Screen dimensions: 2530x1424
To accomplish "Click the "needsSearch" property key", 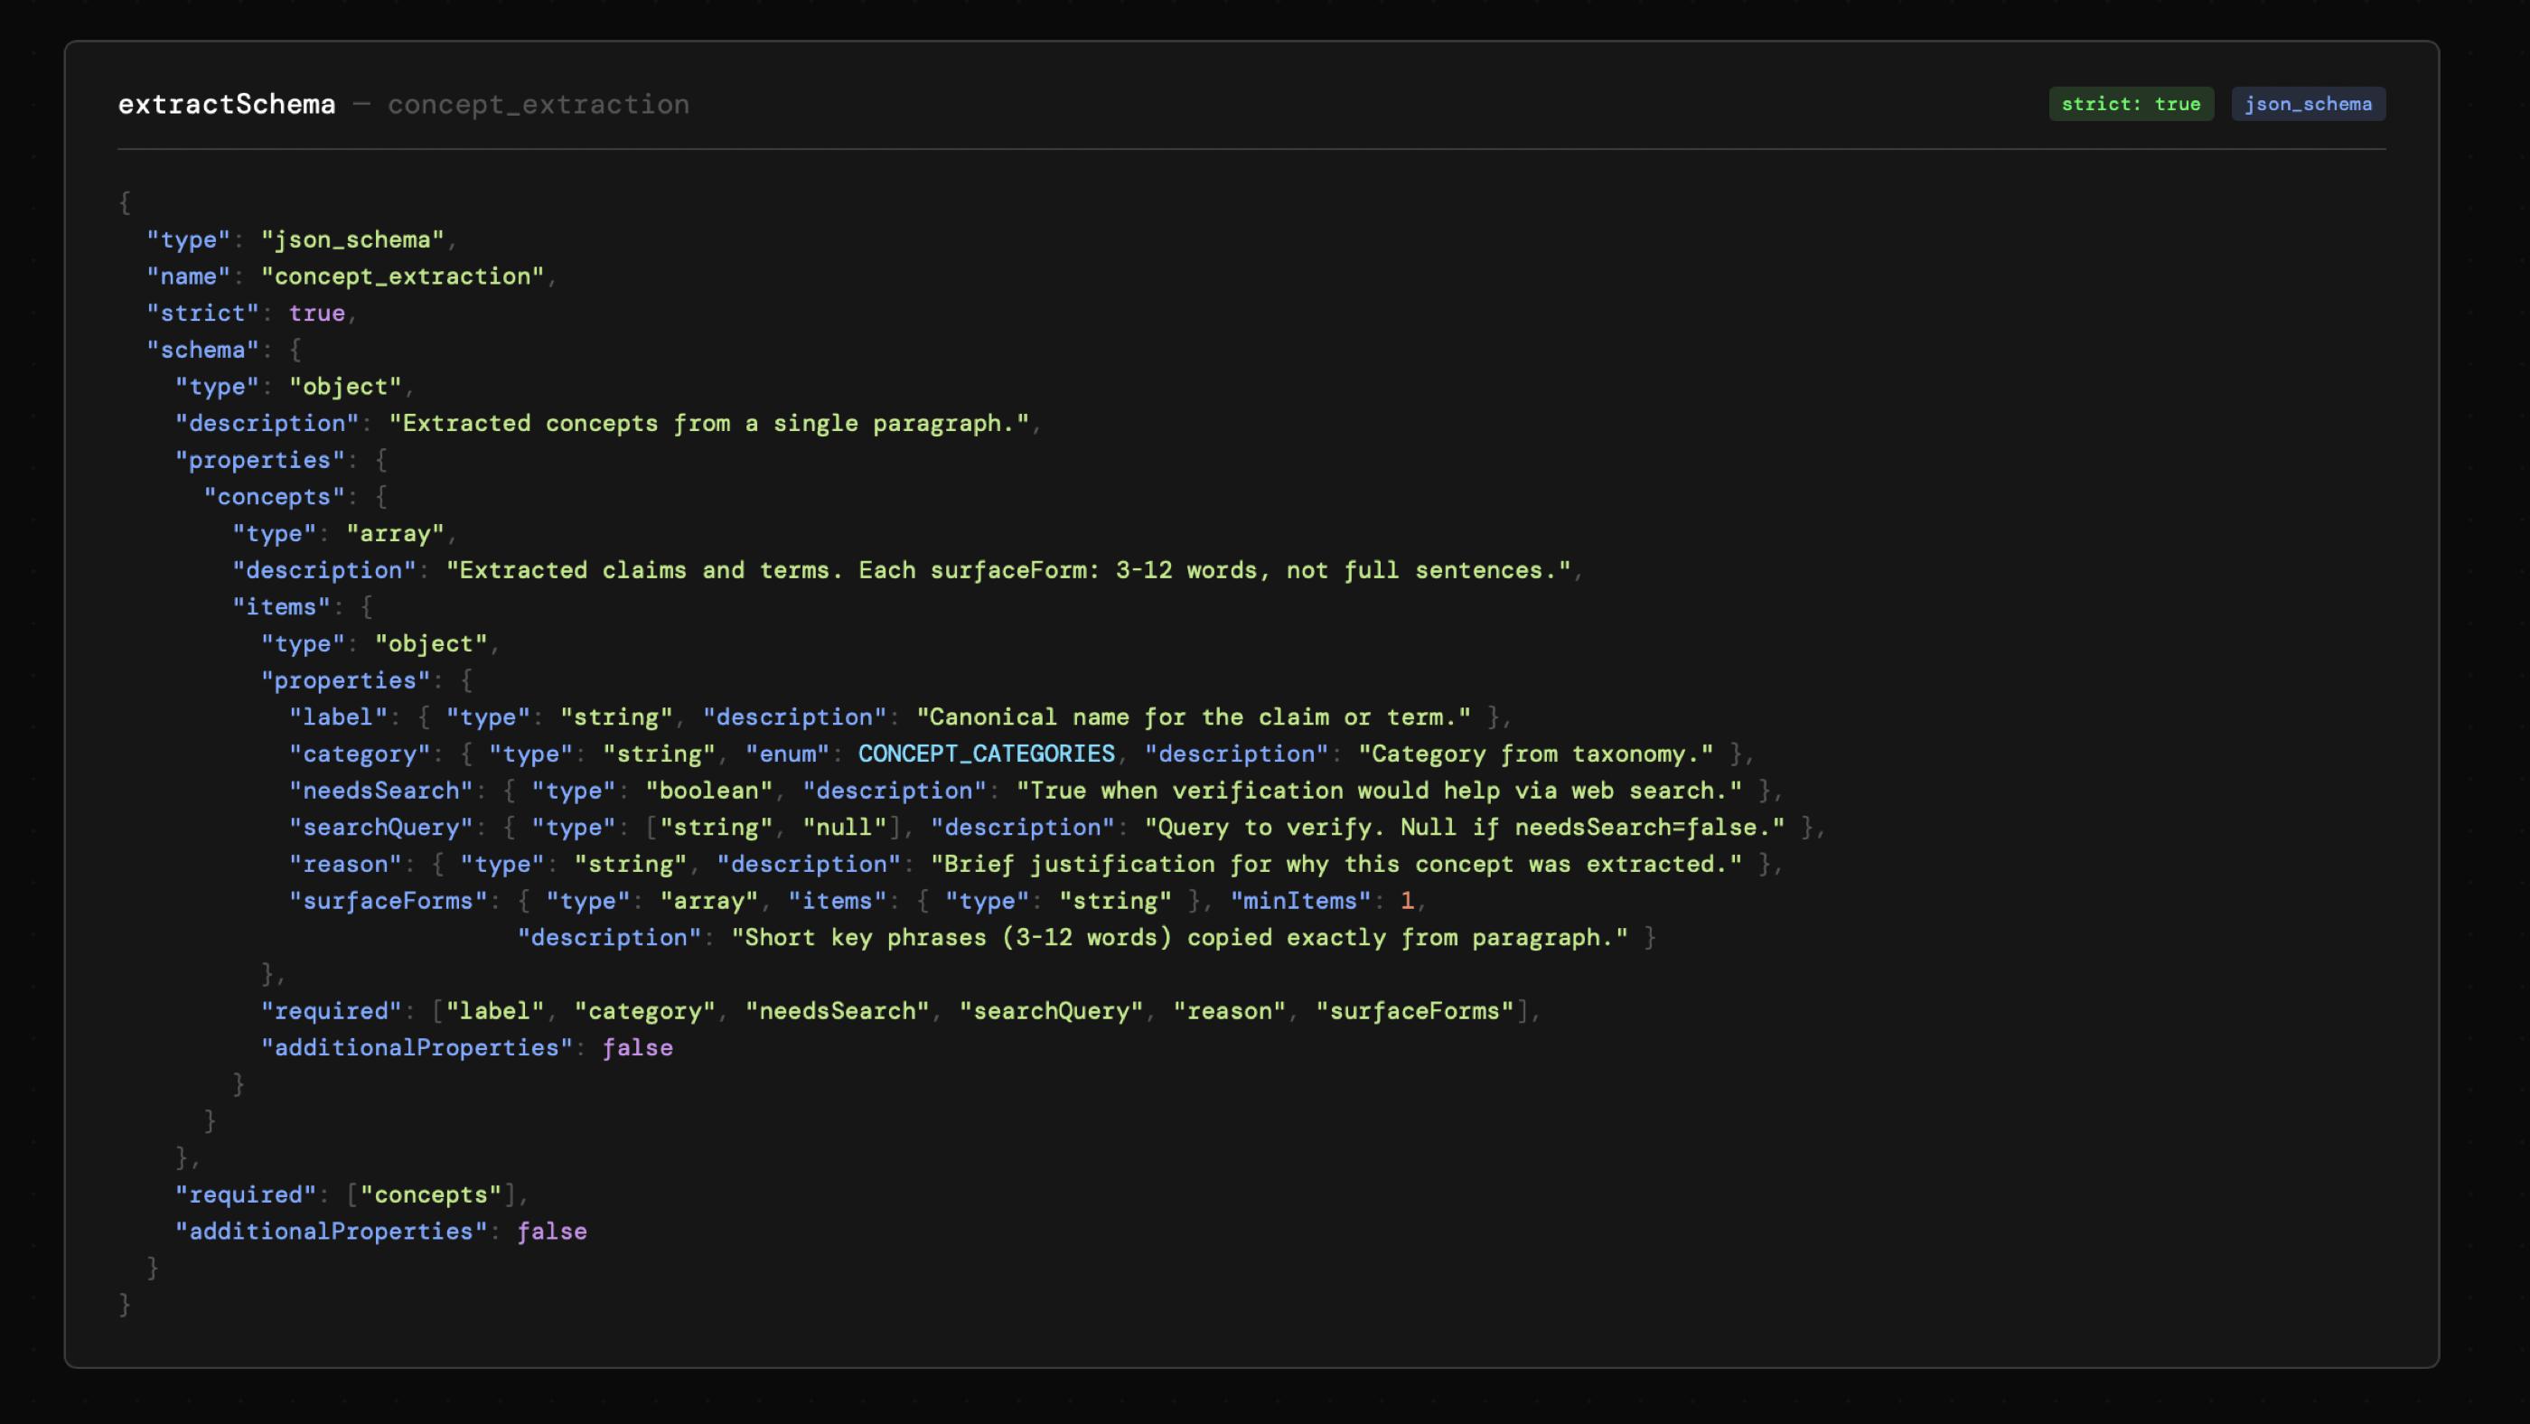I will tap(380, 791).
